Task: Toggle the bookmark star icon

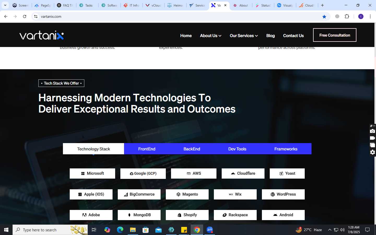Action: 324,16
